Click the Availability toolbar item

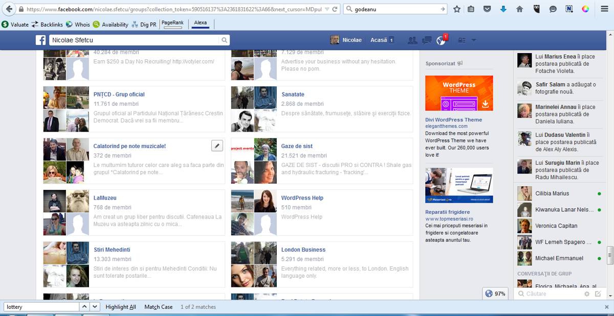(x=111, y=25)
